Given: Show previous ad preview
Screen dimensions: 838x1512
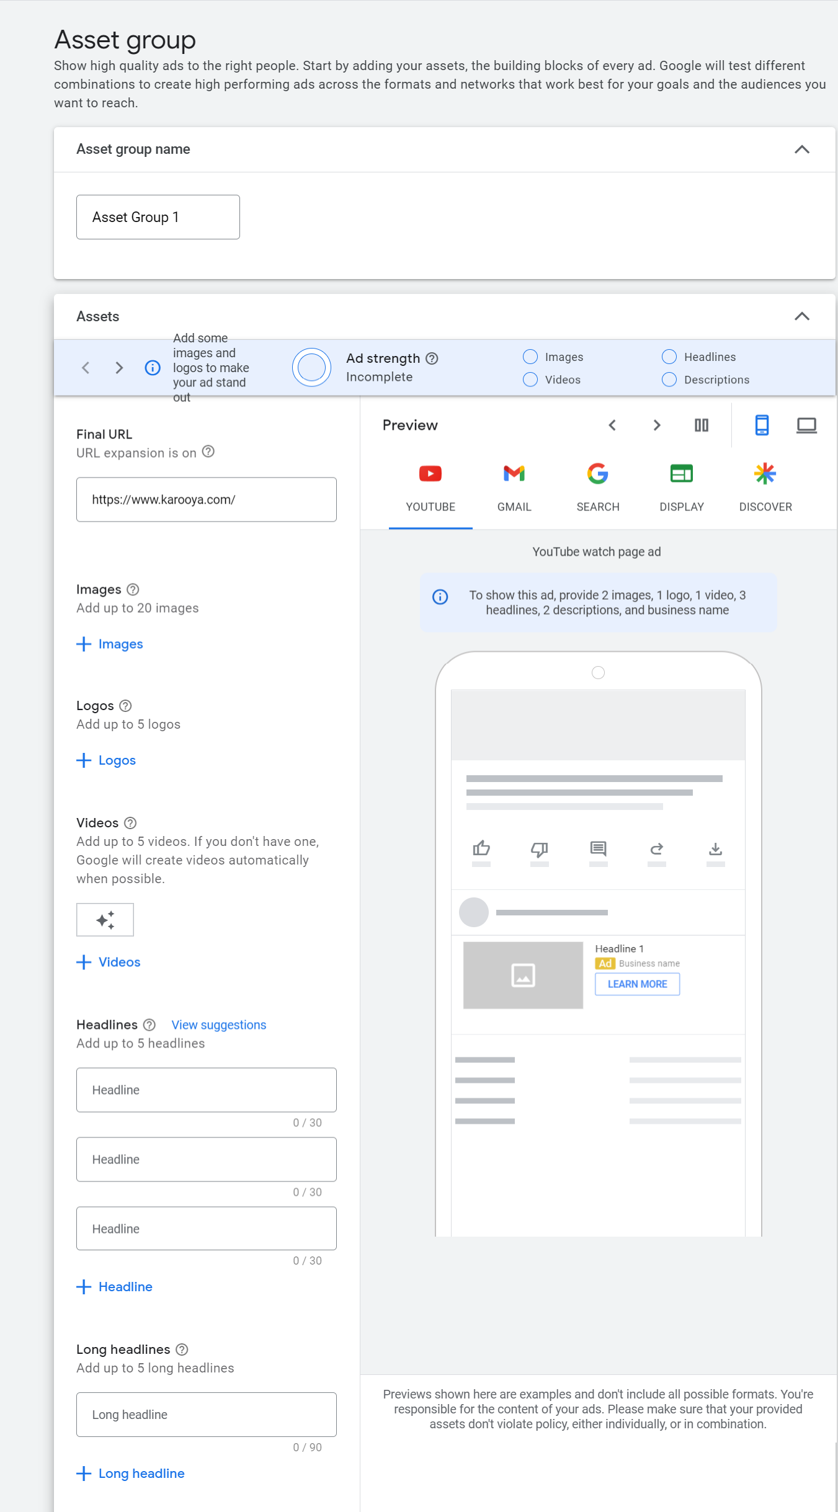Looking at the screenshot, I should 612,425.
